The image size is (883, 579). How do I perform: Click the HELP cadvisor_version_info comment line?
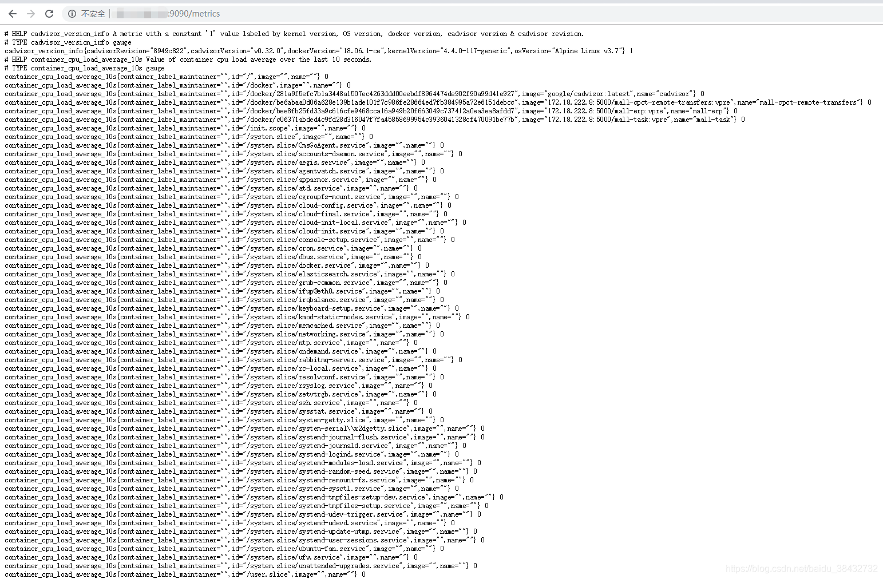click(x=294, y=34)
